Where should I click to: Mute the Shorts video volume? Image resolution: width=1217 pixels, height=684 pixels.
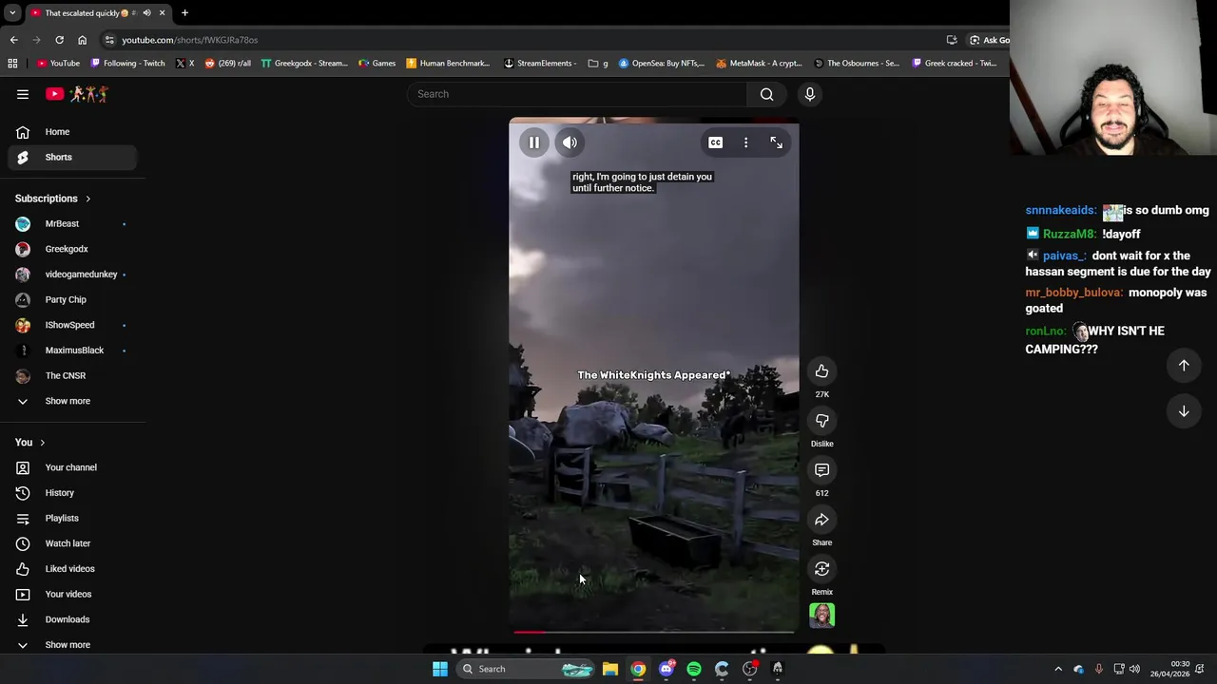(x=570, y=142)
